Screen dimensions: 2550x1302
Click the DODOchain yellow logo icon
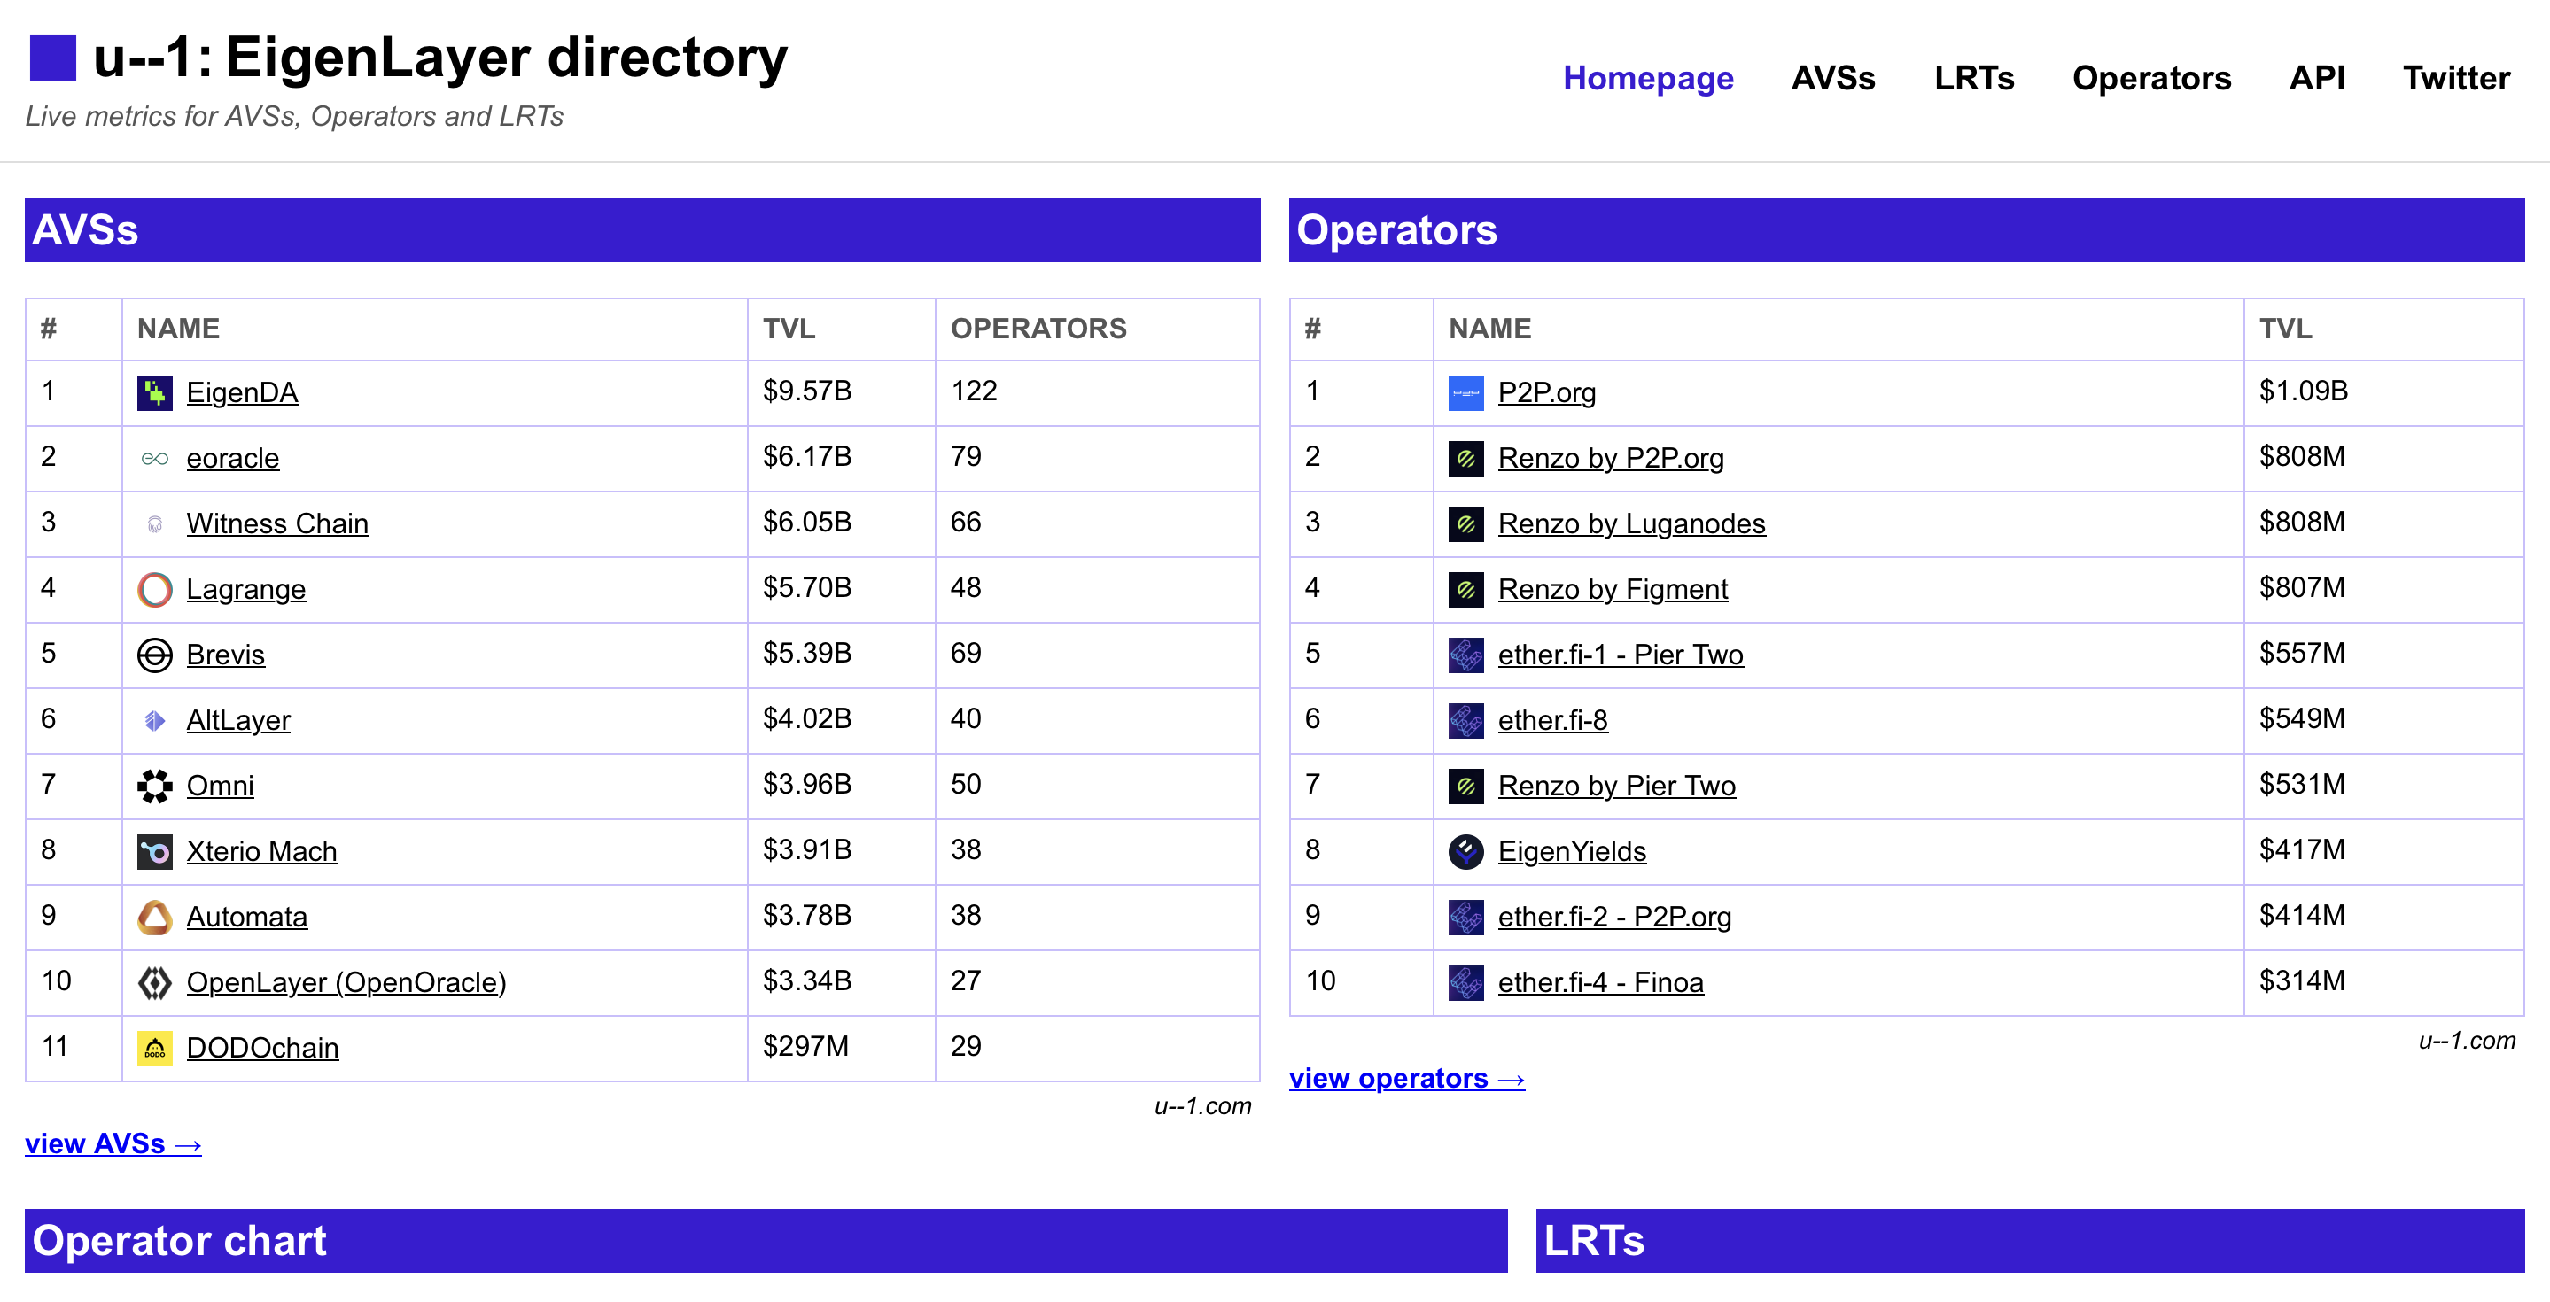click(x=154, y=1048)
